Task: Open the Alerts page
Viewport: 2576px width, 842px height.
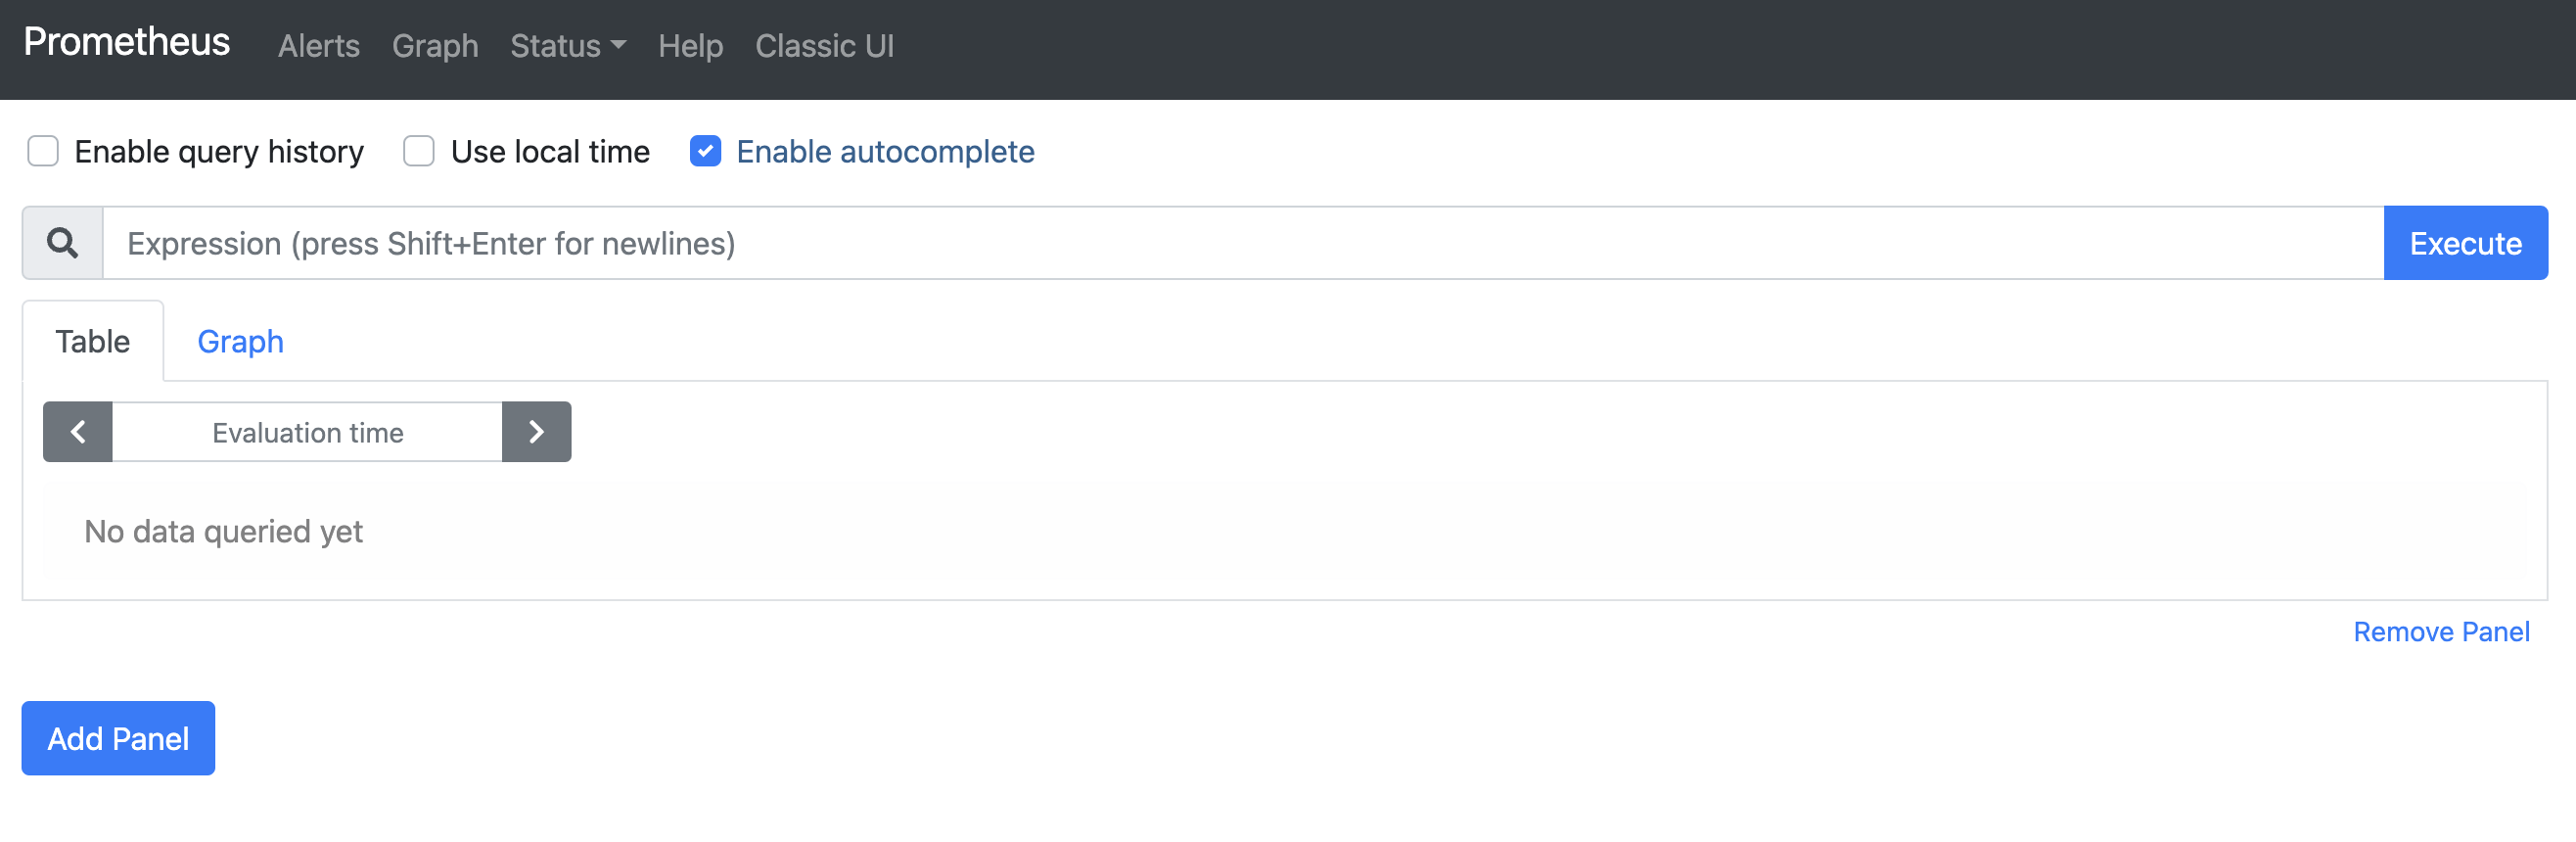Action: click(x=318, y=46)
